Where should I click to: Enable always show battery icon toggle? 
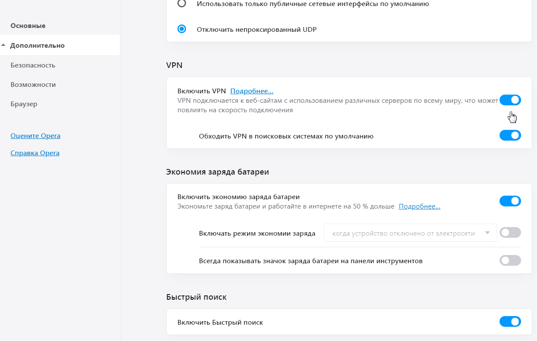510,261
